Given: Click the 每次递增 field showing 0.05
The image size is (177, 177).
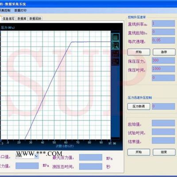Looking at the screenshot, I should coord(163,40).
